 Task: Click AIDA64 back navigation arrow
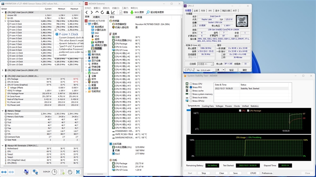[x=87, y=12]
